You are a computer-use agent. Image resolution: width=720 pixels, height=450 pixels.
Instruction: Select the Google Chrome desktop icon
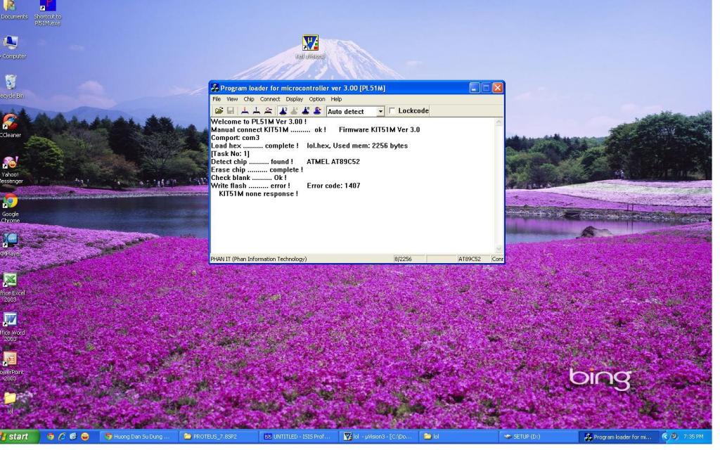[10, 208]
